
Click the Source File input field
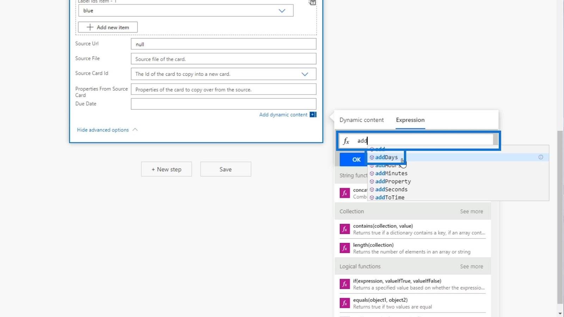coord(223,59)
